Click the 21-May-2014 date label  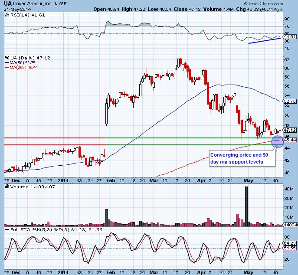point(17,9)
